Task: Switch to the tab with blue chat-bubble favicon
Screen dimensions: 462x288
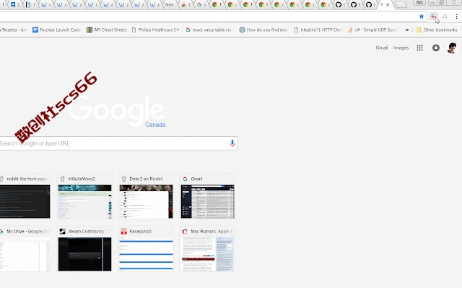Action: click(14, 5)
